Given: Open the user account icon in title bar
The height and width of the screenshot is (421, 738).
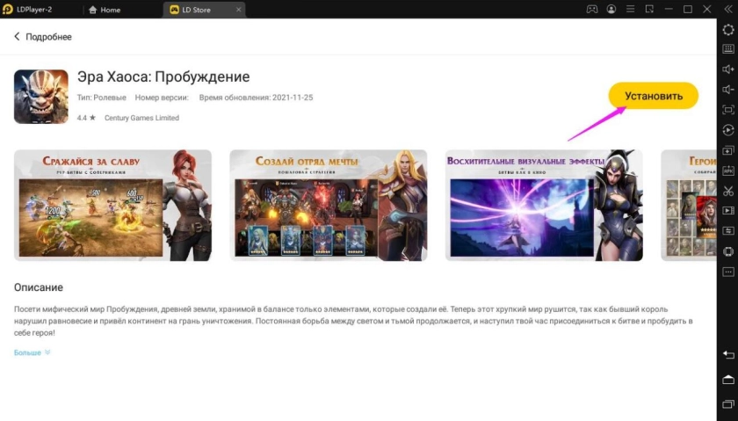Looking at the screenshot, I should click(x=611, y=9).
